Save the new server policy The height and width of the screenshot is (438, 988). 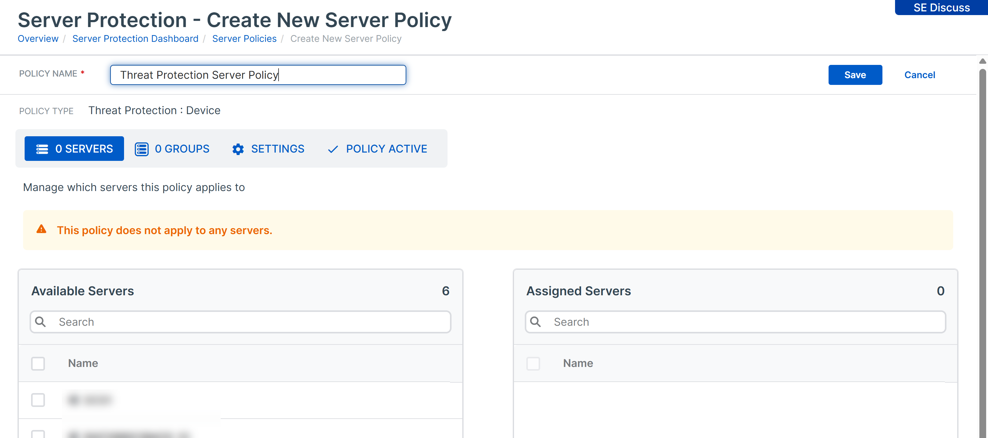click(x=855, y=75)
